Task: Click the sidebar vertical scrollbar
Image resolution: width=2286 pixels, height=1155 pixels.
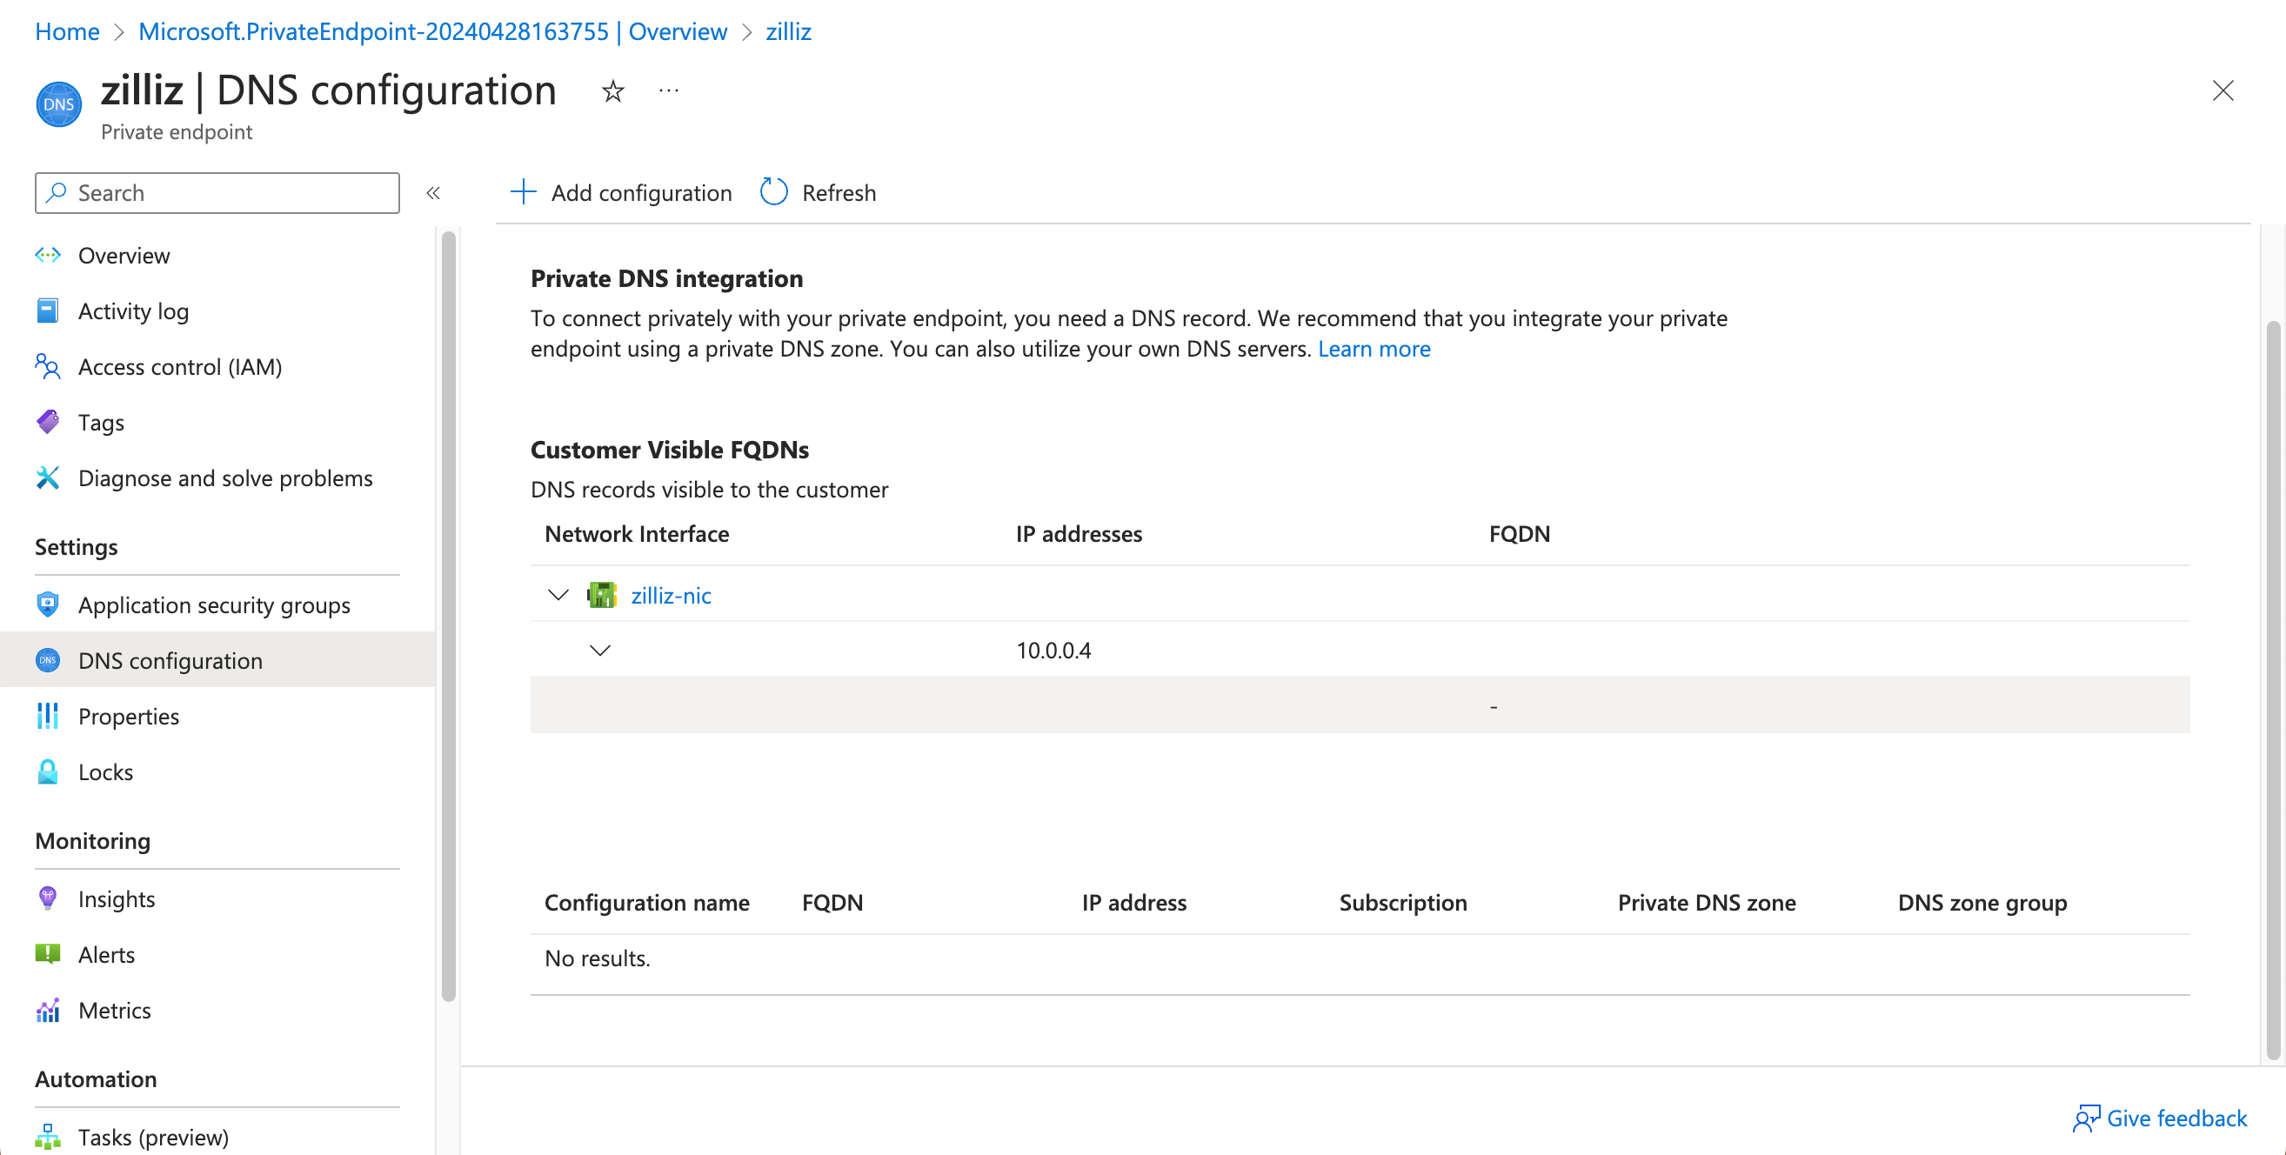Action: pos(448,615)
